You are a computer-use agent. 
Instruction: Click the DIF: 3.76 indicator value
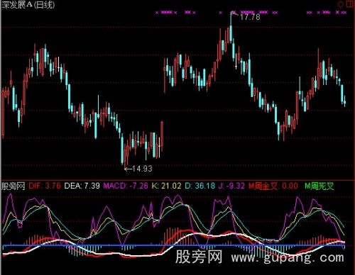pyautogui.click(x=45, y=186)
